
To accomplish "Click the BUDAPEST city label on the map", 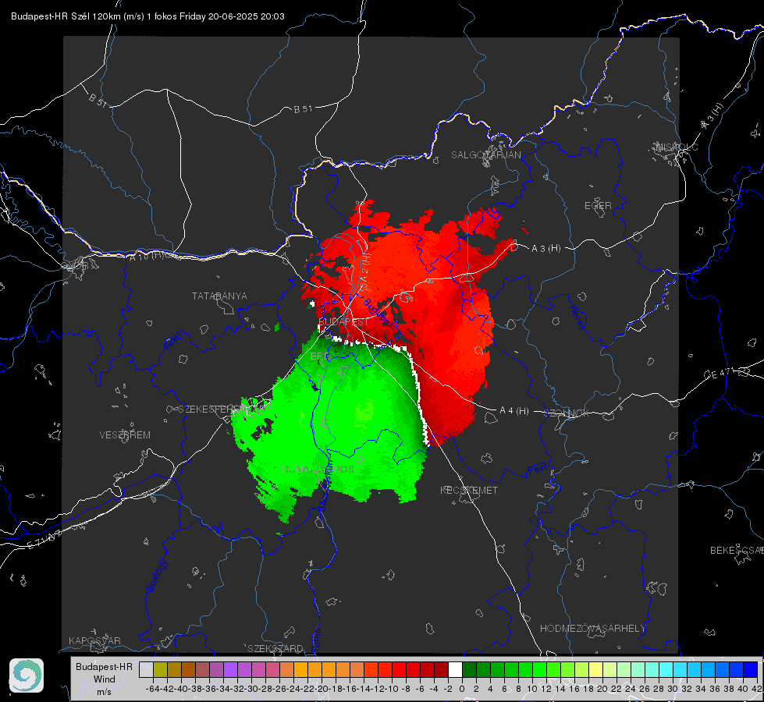I will (343, 322).
